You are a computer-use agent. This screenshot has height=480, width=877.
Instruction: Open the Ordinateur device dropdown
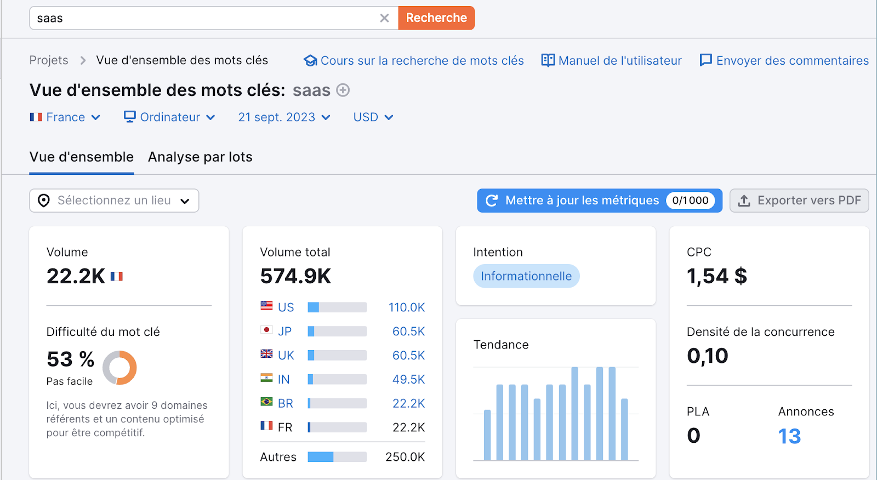[169, 117]
